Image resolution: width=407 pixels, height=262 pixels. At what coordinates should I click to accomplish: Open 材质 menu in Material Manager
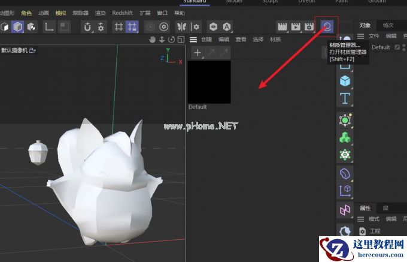point(275,40)
